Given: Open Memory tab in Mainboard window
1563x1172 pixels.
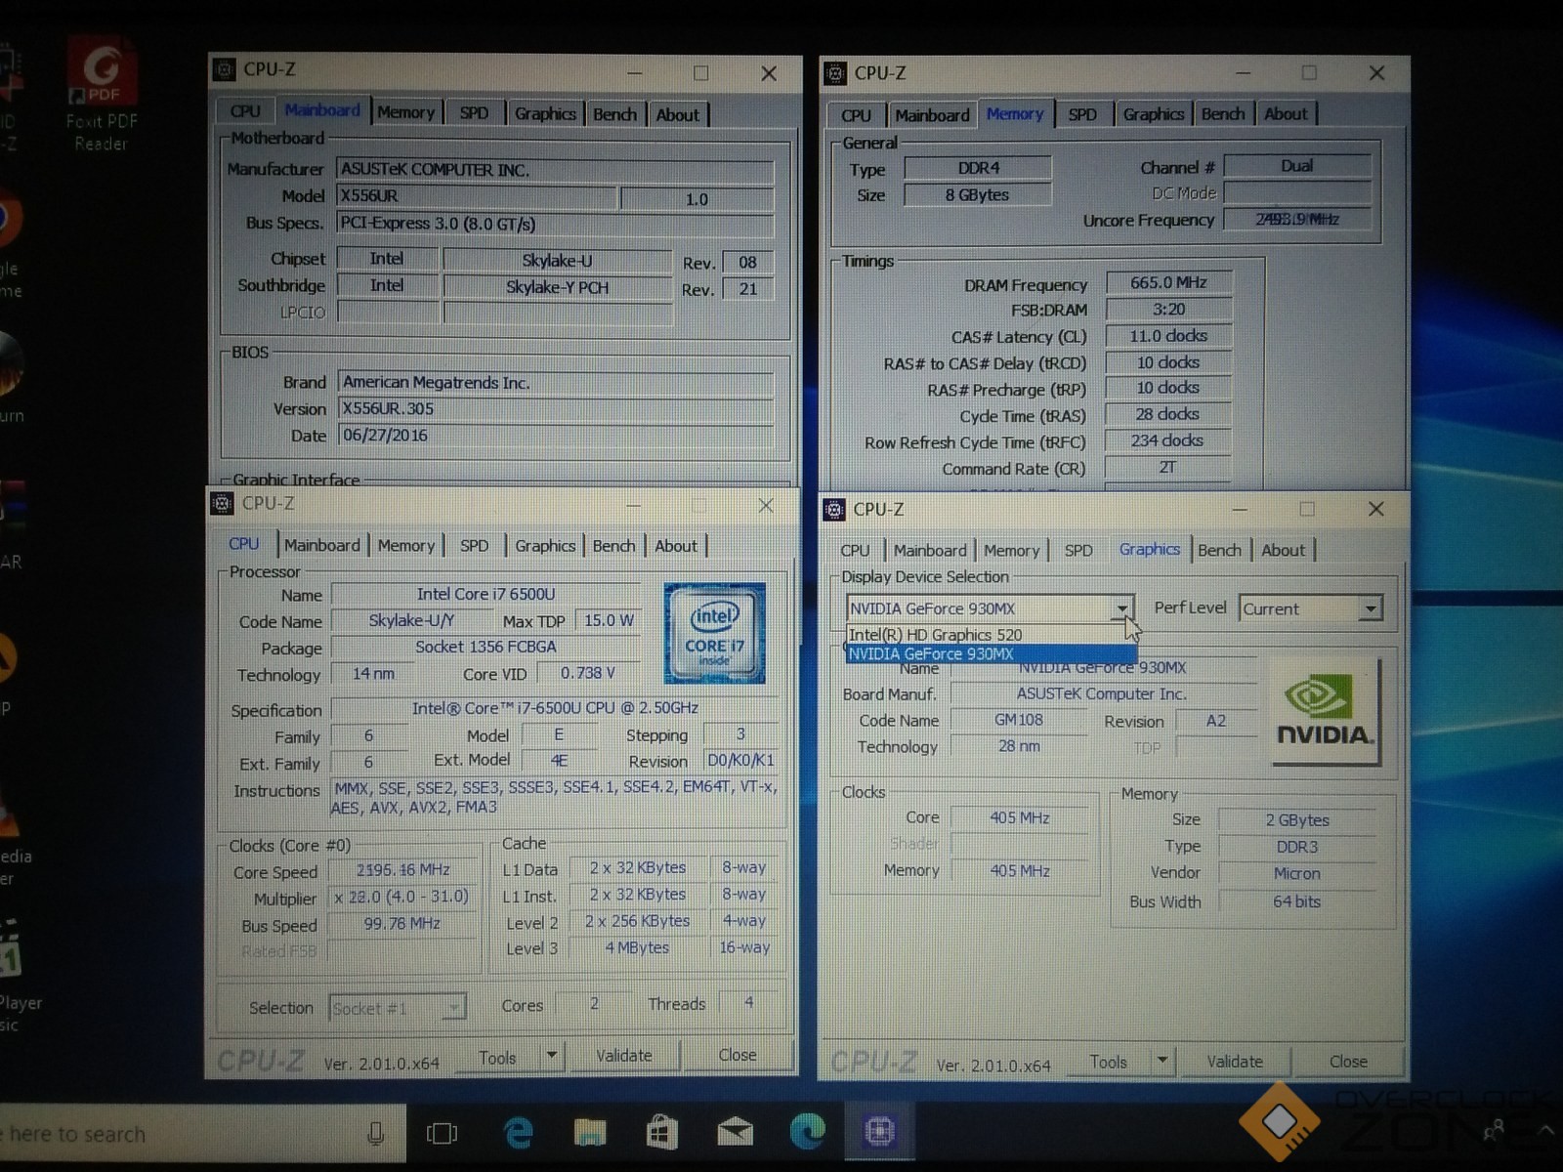Looking at the screenshot, I should (x=405, y=112).
